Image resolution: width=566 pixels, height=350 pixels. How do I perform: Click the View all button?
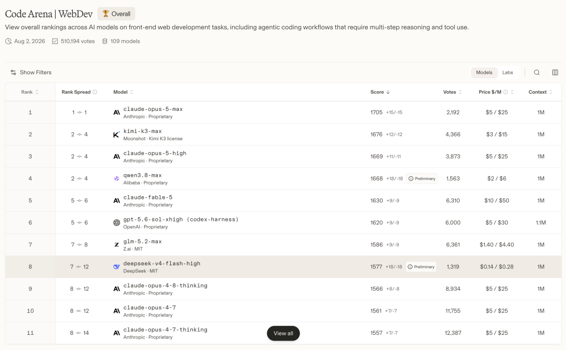click(284, 333)
